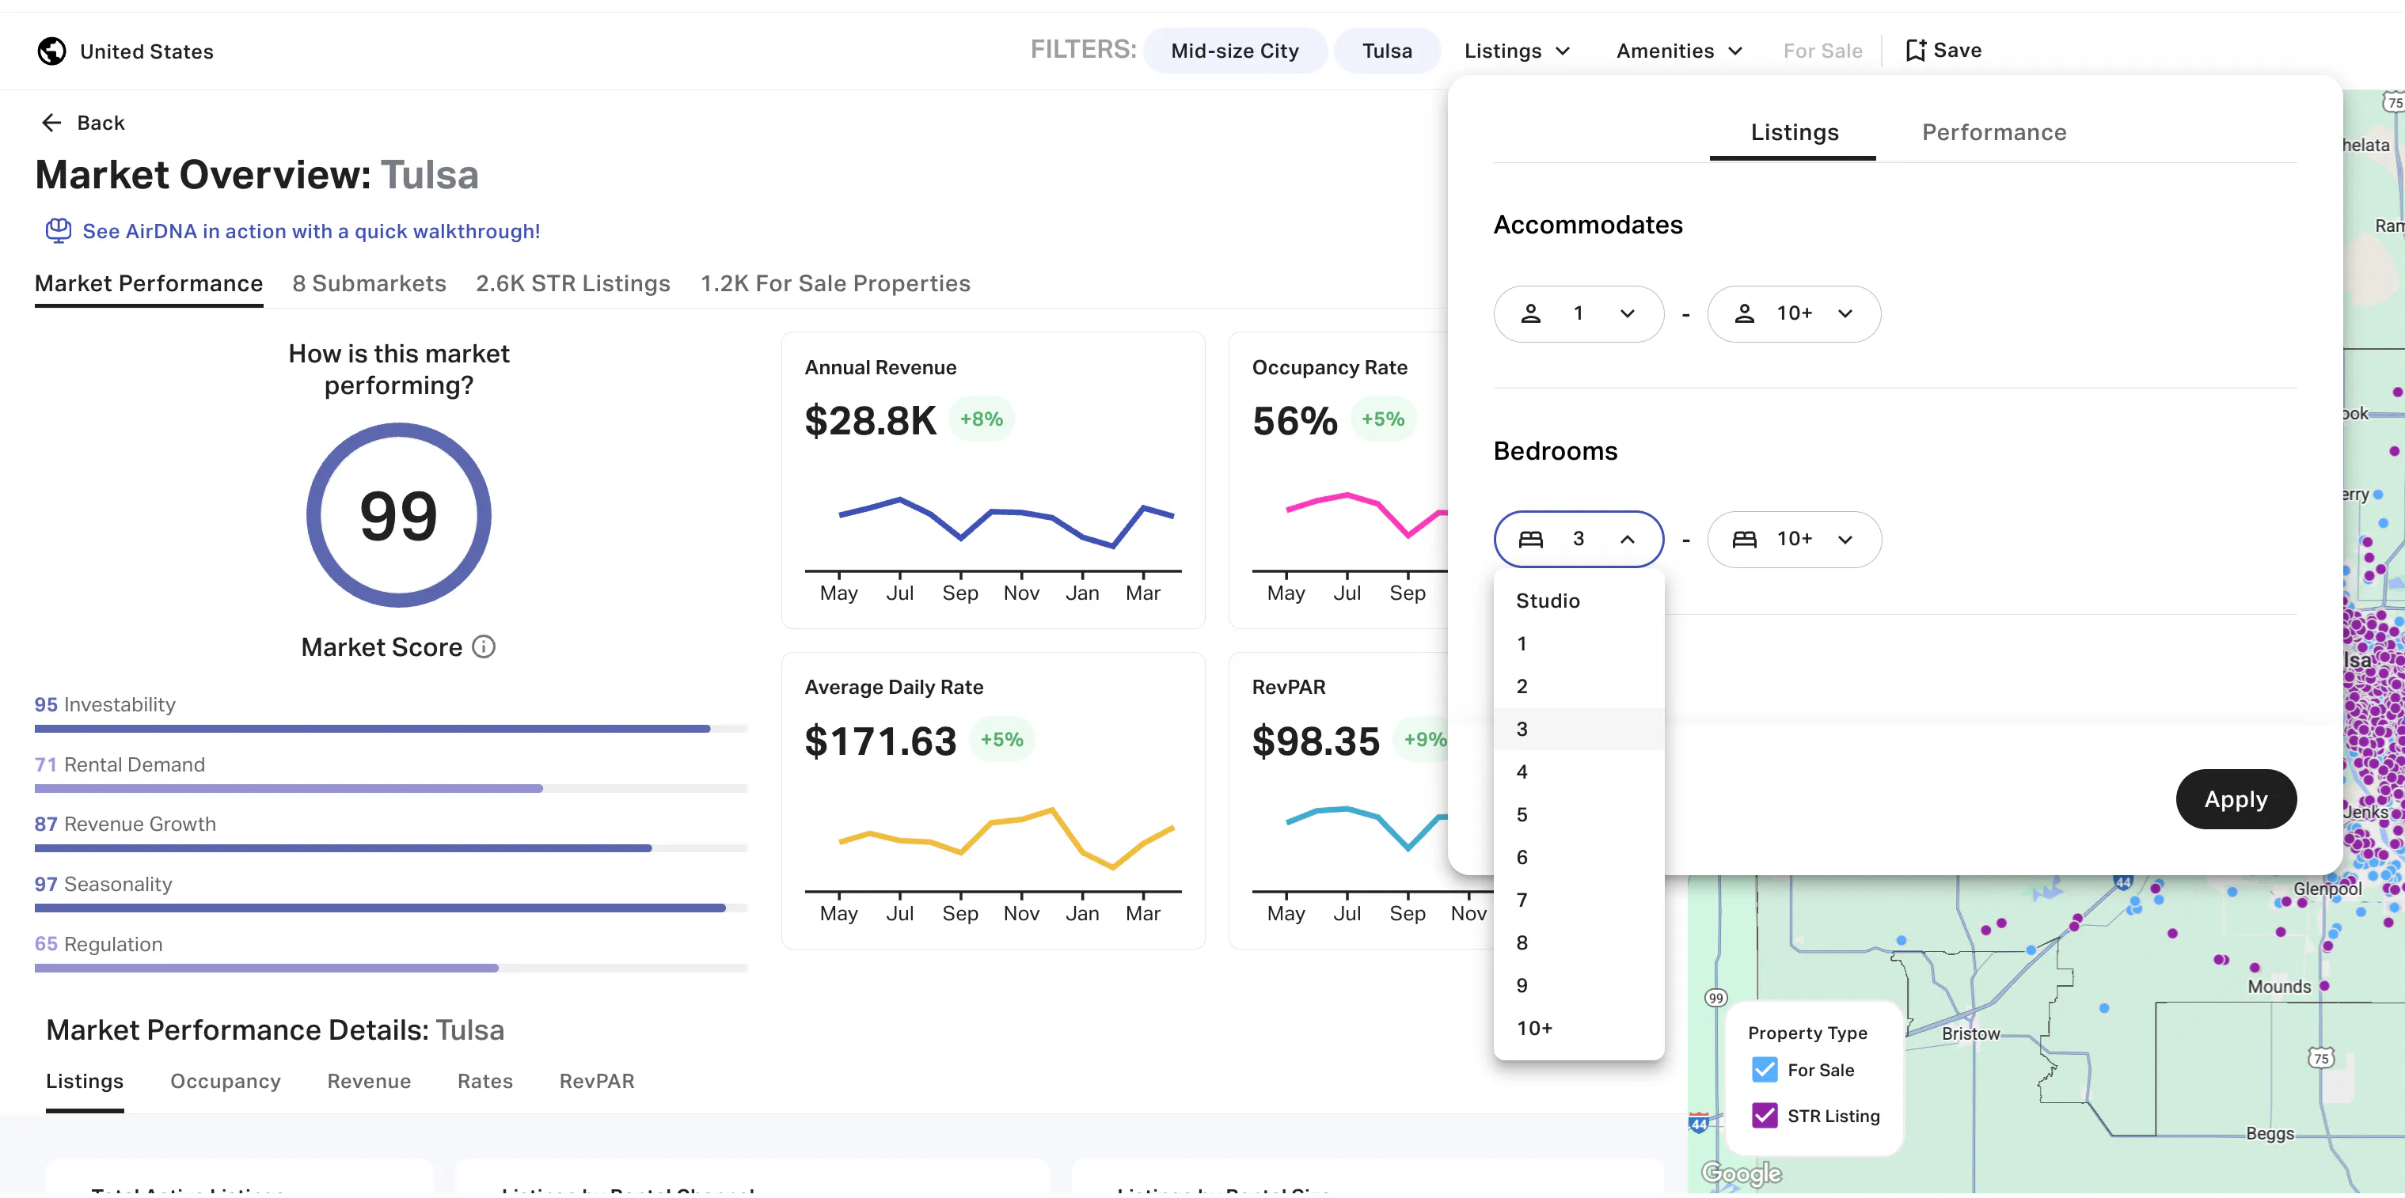Screen dimensions: 2405x1198
Task: Select 4 bedrooms in the list
Action: [1578, 773]
